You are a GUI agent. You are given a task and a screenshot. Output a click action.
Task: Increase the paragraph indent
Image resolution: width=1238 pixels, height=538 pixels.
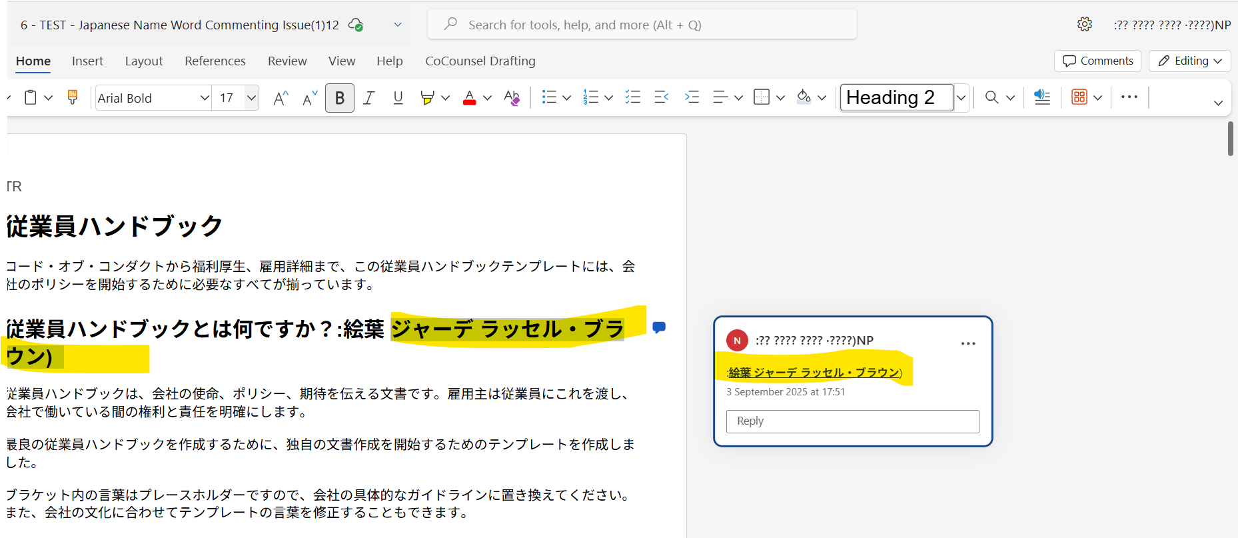pyautogui.click(x=692, y=97)
